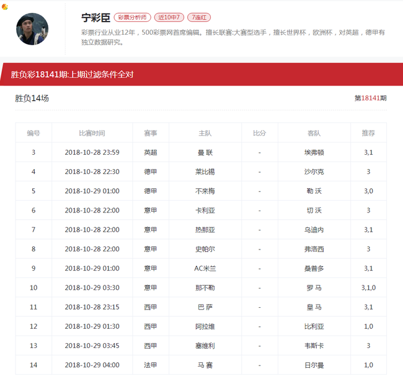Click home team 莱比锡

click(x=205, y=172)
